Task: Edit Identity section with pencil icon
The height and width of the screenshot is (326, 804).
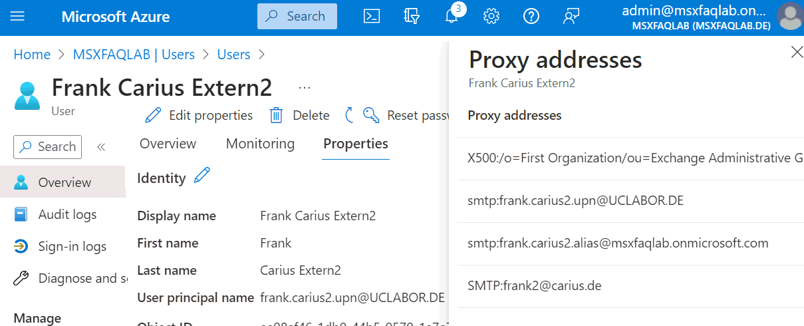Action: [201, 176]
